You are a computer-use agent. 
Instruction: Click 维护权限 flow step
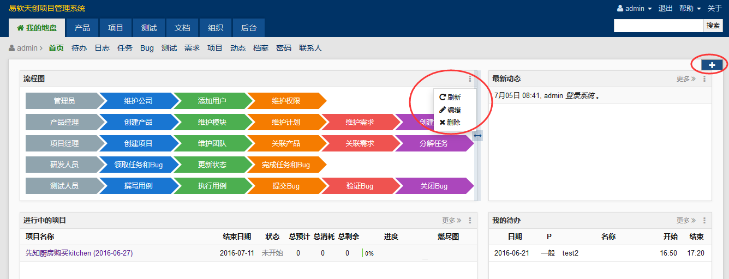tap(286, 101)
